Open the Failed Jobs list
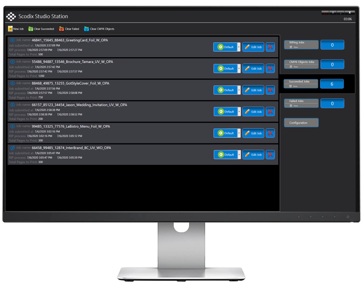Image resolution: width=363 pixels, height=290 pixels. click(301, 103)
